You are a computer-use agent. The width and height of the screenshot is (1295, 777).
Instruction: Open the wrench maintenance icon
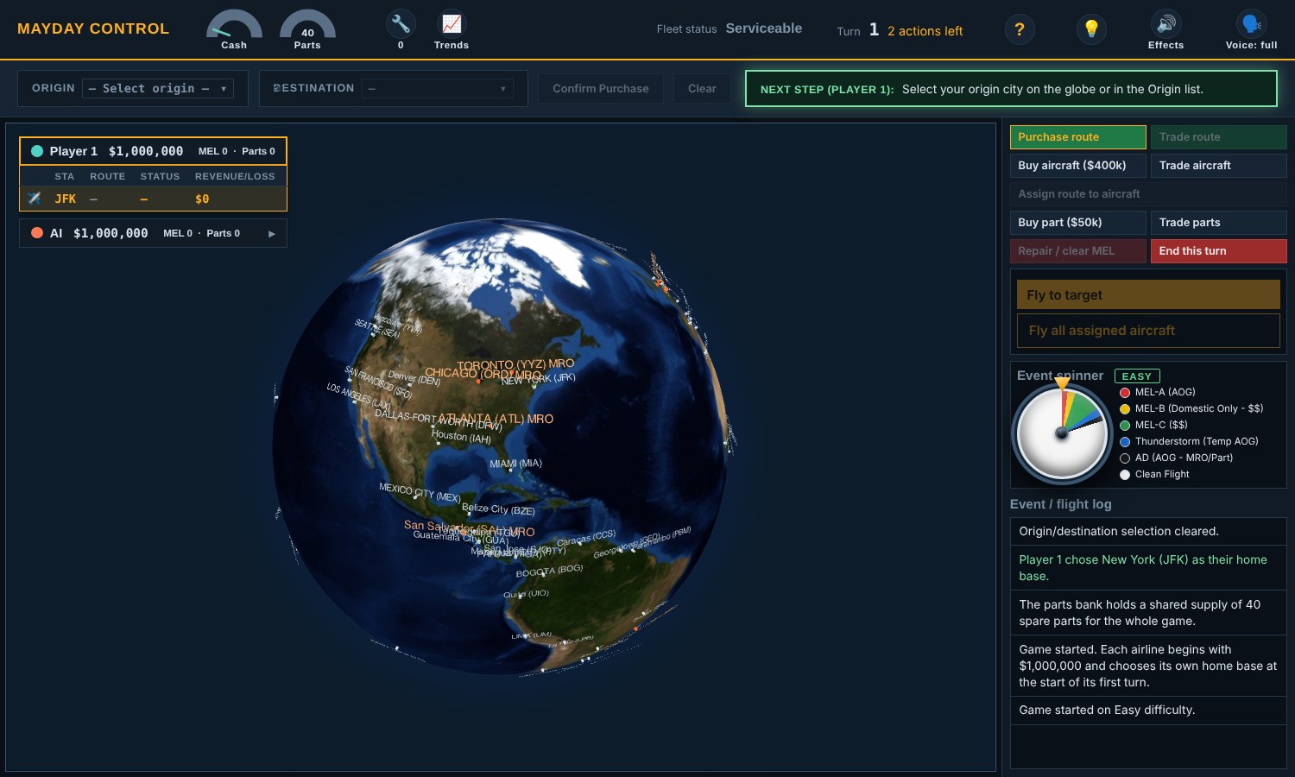401,24
